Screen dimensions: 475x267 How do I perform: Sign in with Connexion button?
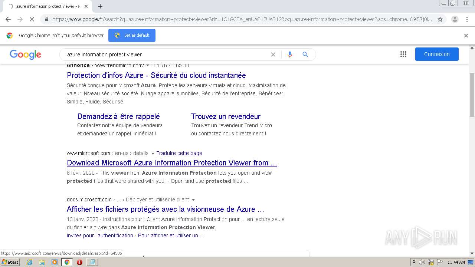click(437, 54)
